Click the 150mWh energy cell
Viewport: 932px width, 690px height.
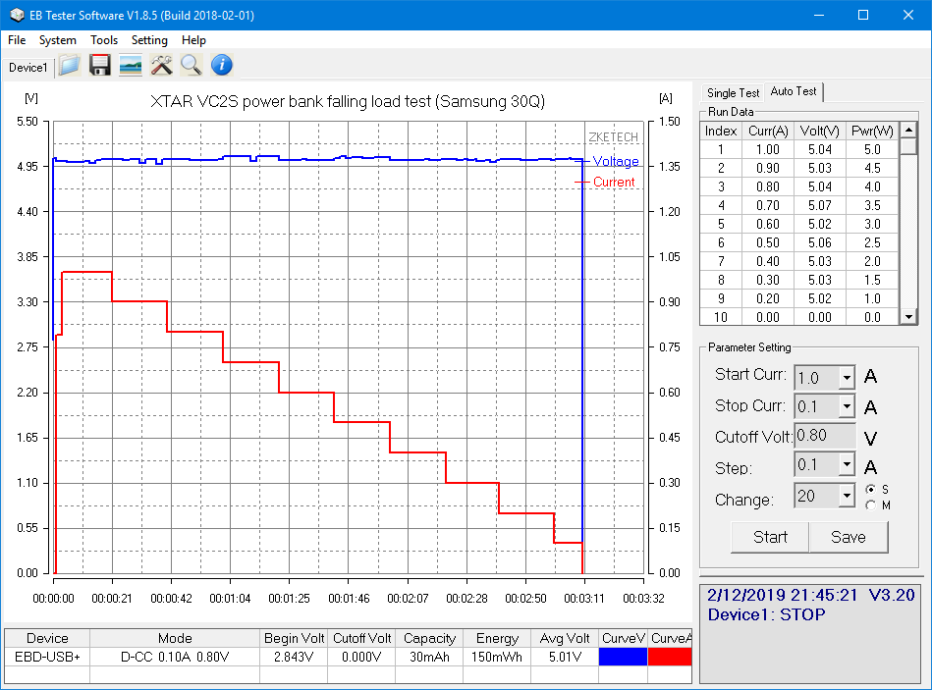coord(497,657)
